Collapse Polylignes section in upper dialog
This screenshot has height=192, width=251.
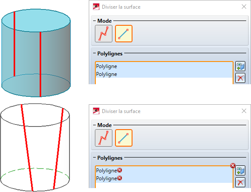tap(94, 53)
